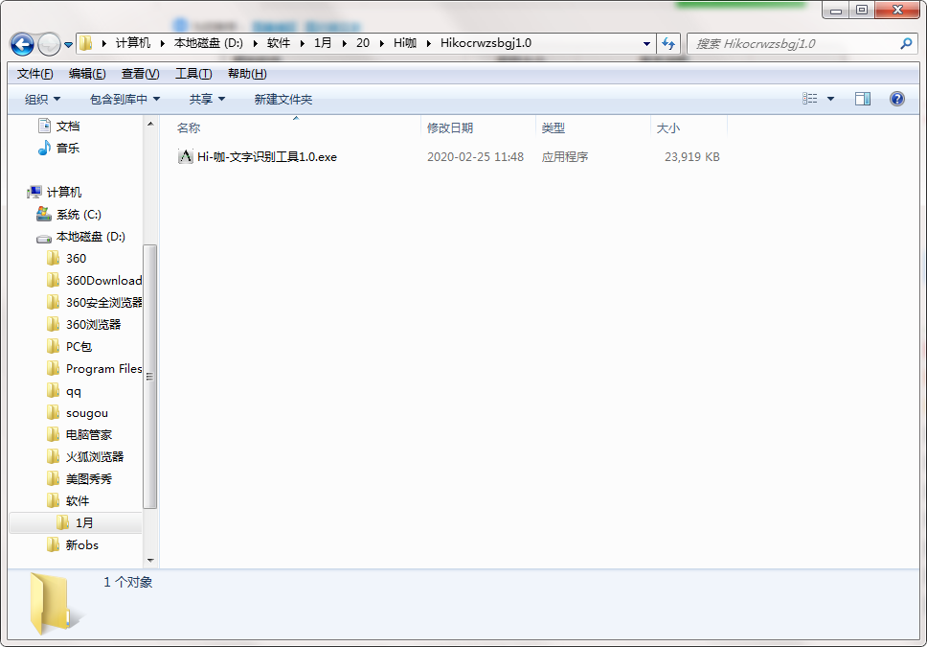Sort by the 类型 column header
This screenshot has width=927, height=647.
click(554, 127)
